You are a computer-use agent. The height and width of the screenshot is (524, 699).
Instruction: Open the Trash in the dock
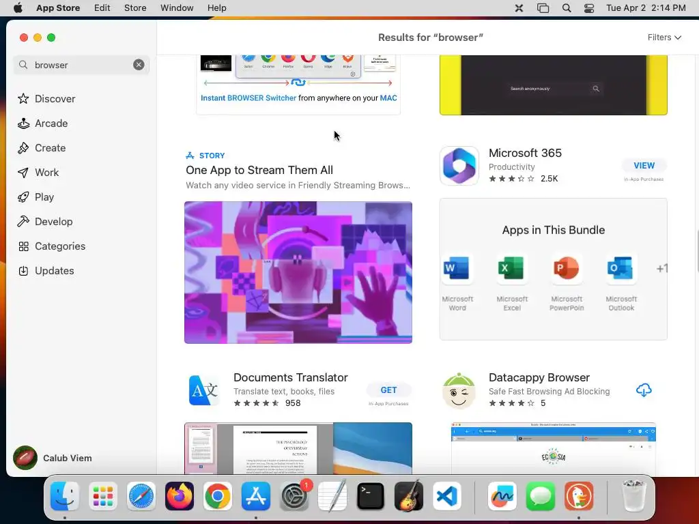coord(634,496)
